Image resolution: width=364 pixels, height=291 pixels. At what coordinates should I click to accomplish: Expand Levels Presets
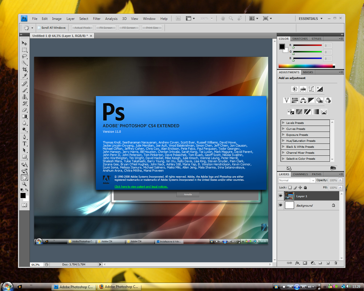coord(283,123)
